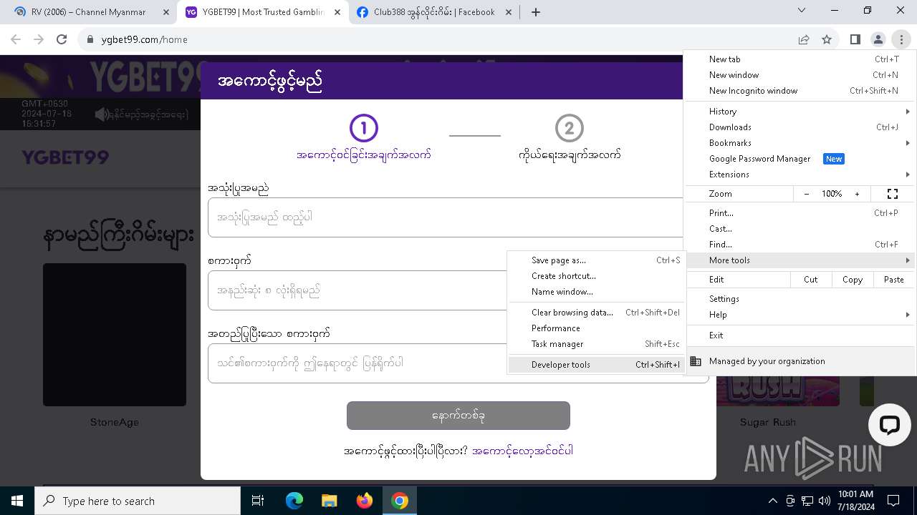The width and height of the screenshot is (917, 515).
Task: Click the Chrome three-dot menu icon
Action: (901, 40)
